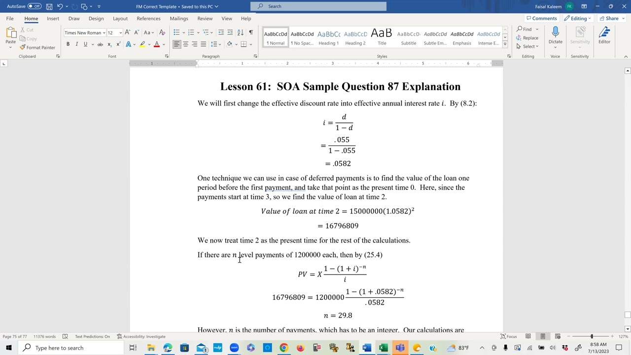This screenshot has height=355, width=631.
Task: Open Editing mode dropdown
Action: pos(579,18)
